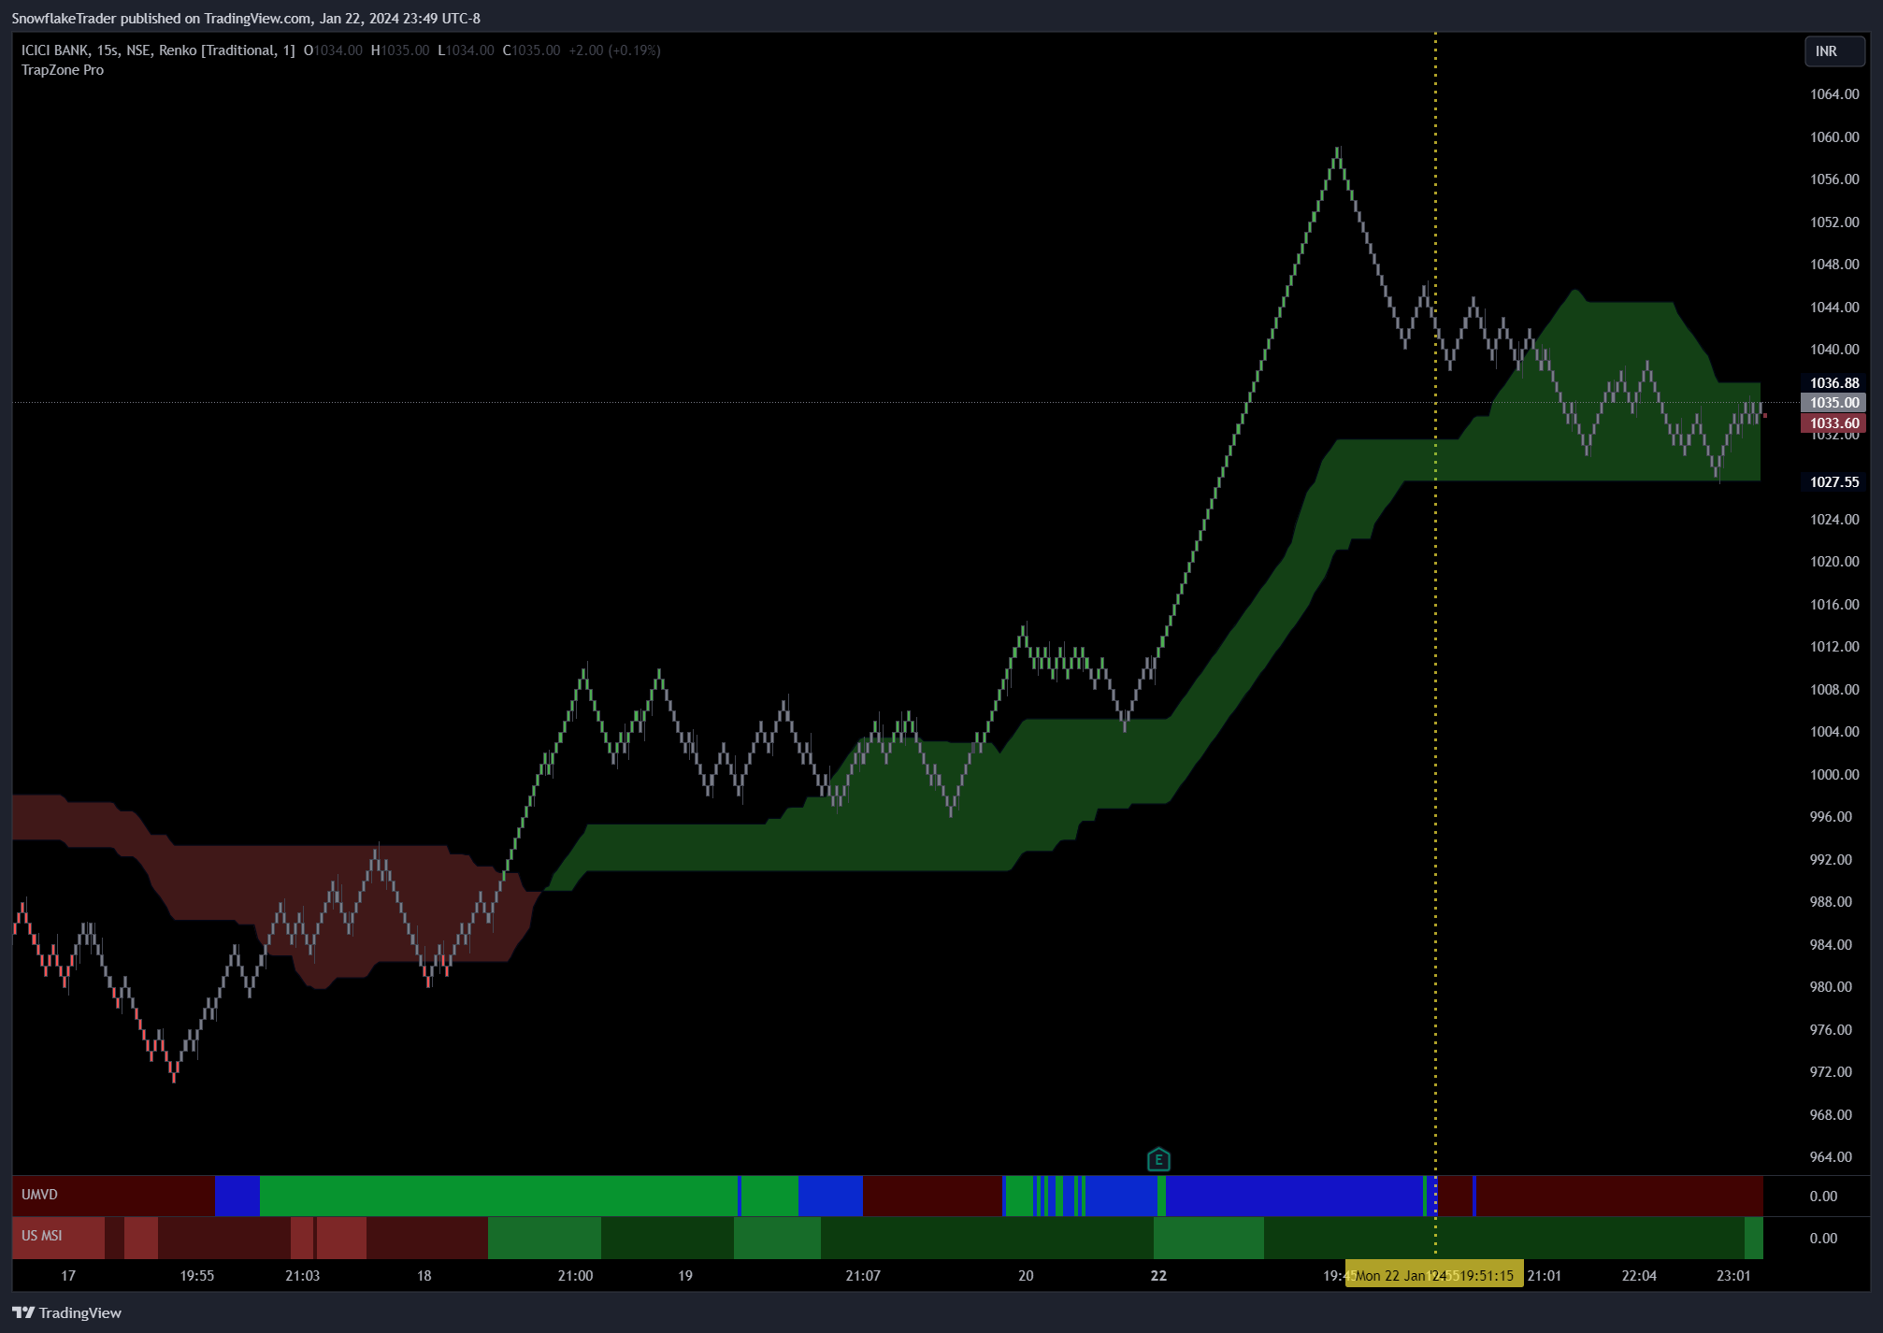Click the 1027.55 price axis label
1883x1333 pixels.
(x=1833, y=482)
